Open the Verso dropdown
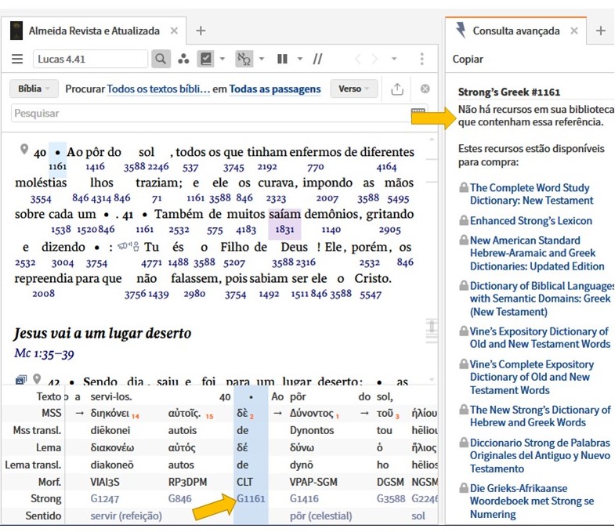The height and width of the screenshot is (532, 615). (x=354, y=89)
